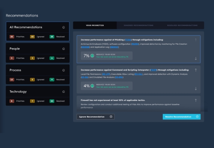Click the Recommendations page heading
214x148 pixels.
(x=22, y=16)
